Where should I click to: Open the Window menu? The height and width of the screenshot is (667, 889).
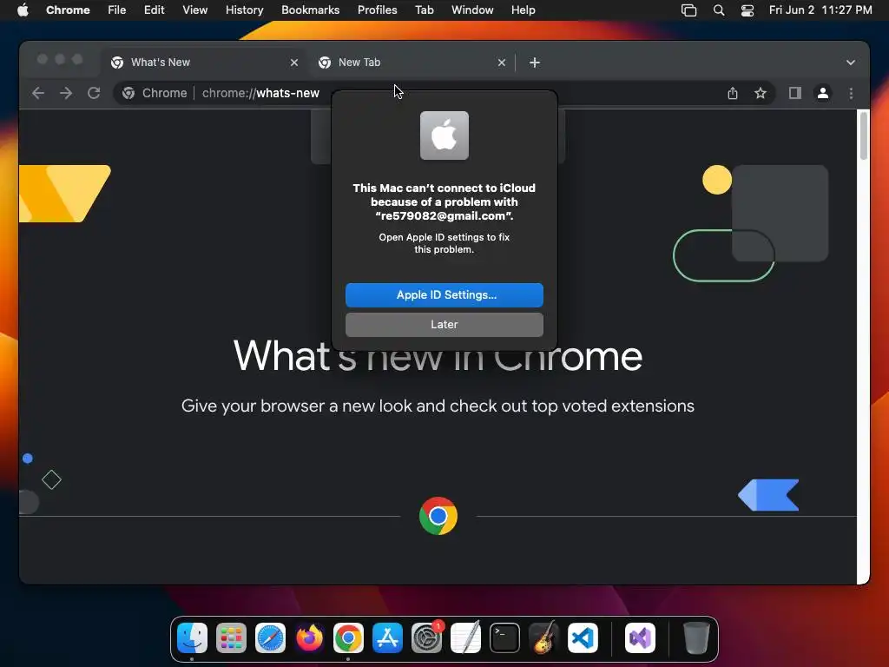click(x=472, y=10)
